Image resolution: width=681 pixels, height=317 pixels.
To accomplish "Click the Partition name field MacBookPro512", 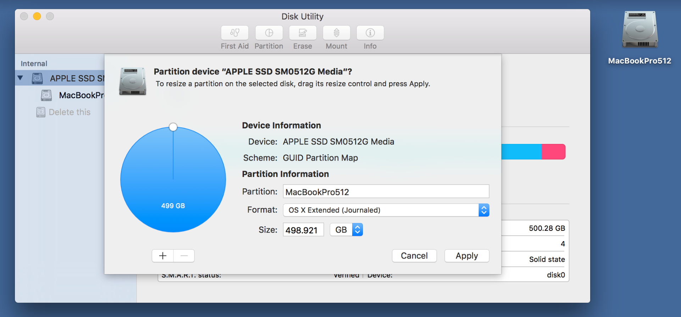I will tap(386, 191).
